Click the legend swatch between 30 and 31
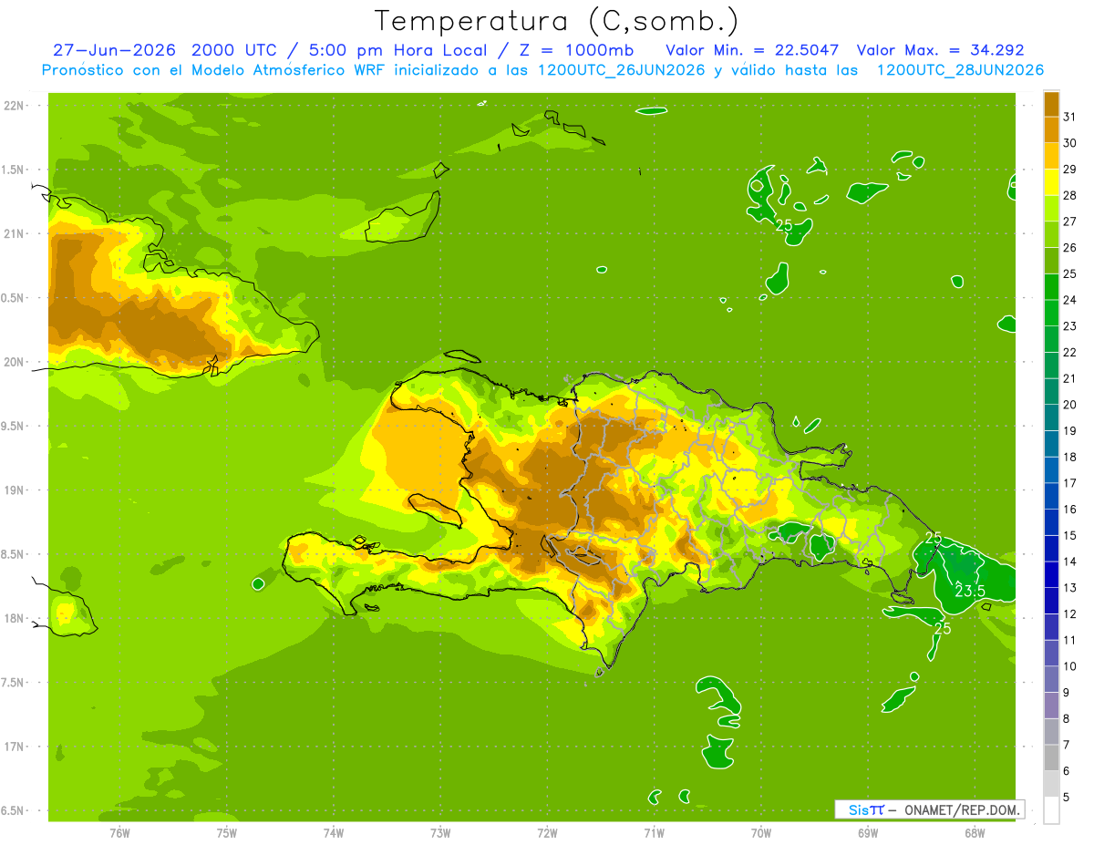This screenshot has width=1094, height=845. click(x=1051, y=130)
